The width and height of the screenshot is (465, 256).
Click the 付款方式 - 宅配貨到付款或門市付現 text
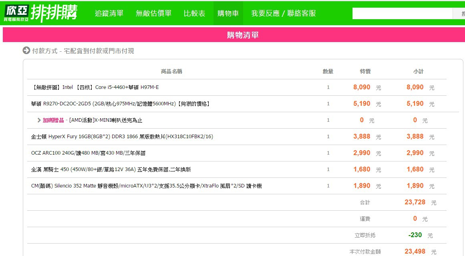tap(83, 51)
